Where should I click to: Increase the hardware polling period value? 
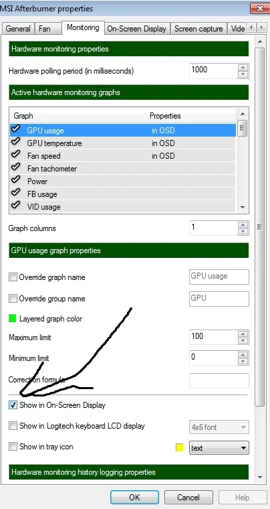coord(243,67)
